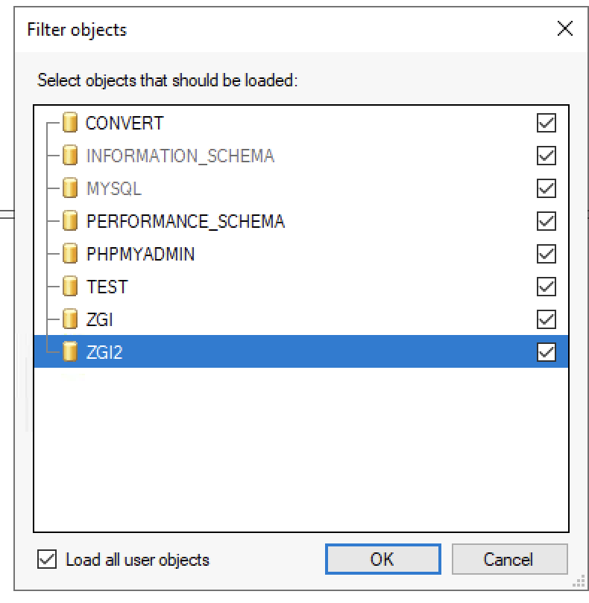Close the Filter objects dialog
Screen dimensions: 589x603
coord(564,28)
